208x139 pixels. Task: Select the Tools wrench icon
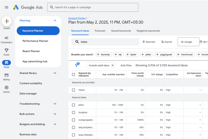pyautogui.click(x=6, y=63)
